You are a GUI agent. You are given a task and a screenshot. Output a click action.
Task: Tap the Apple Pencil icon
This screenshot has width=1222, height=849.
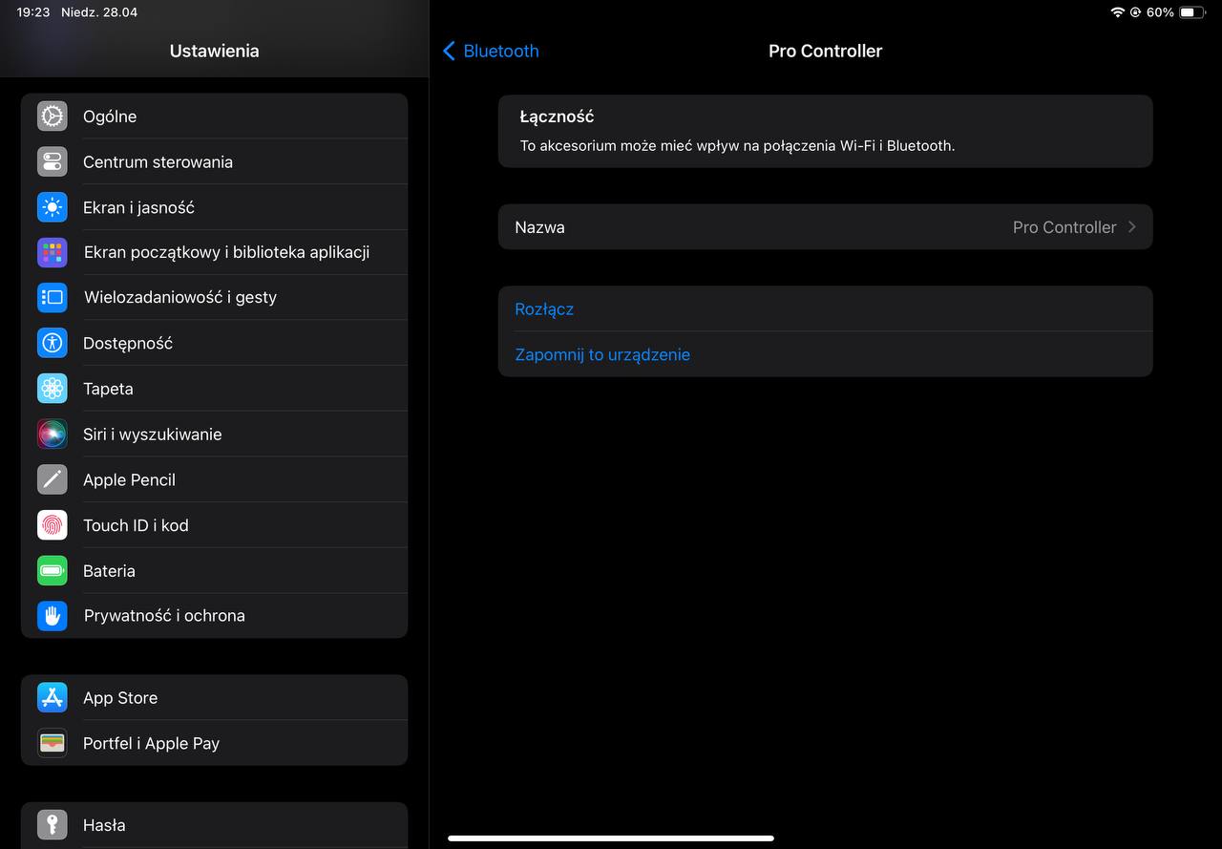53,479
